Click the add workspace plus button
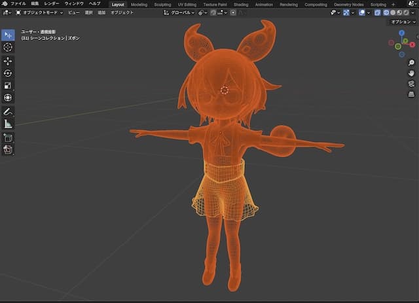 click(393, 4)
